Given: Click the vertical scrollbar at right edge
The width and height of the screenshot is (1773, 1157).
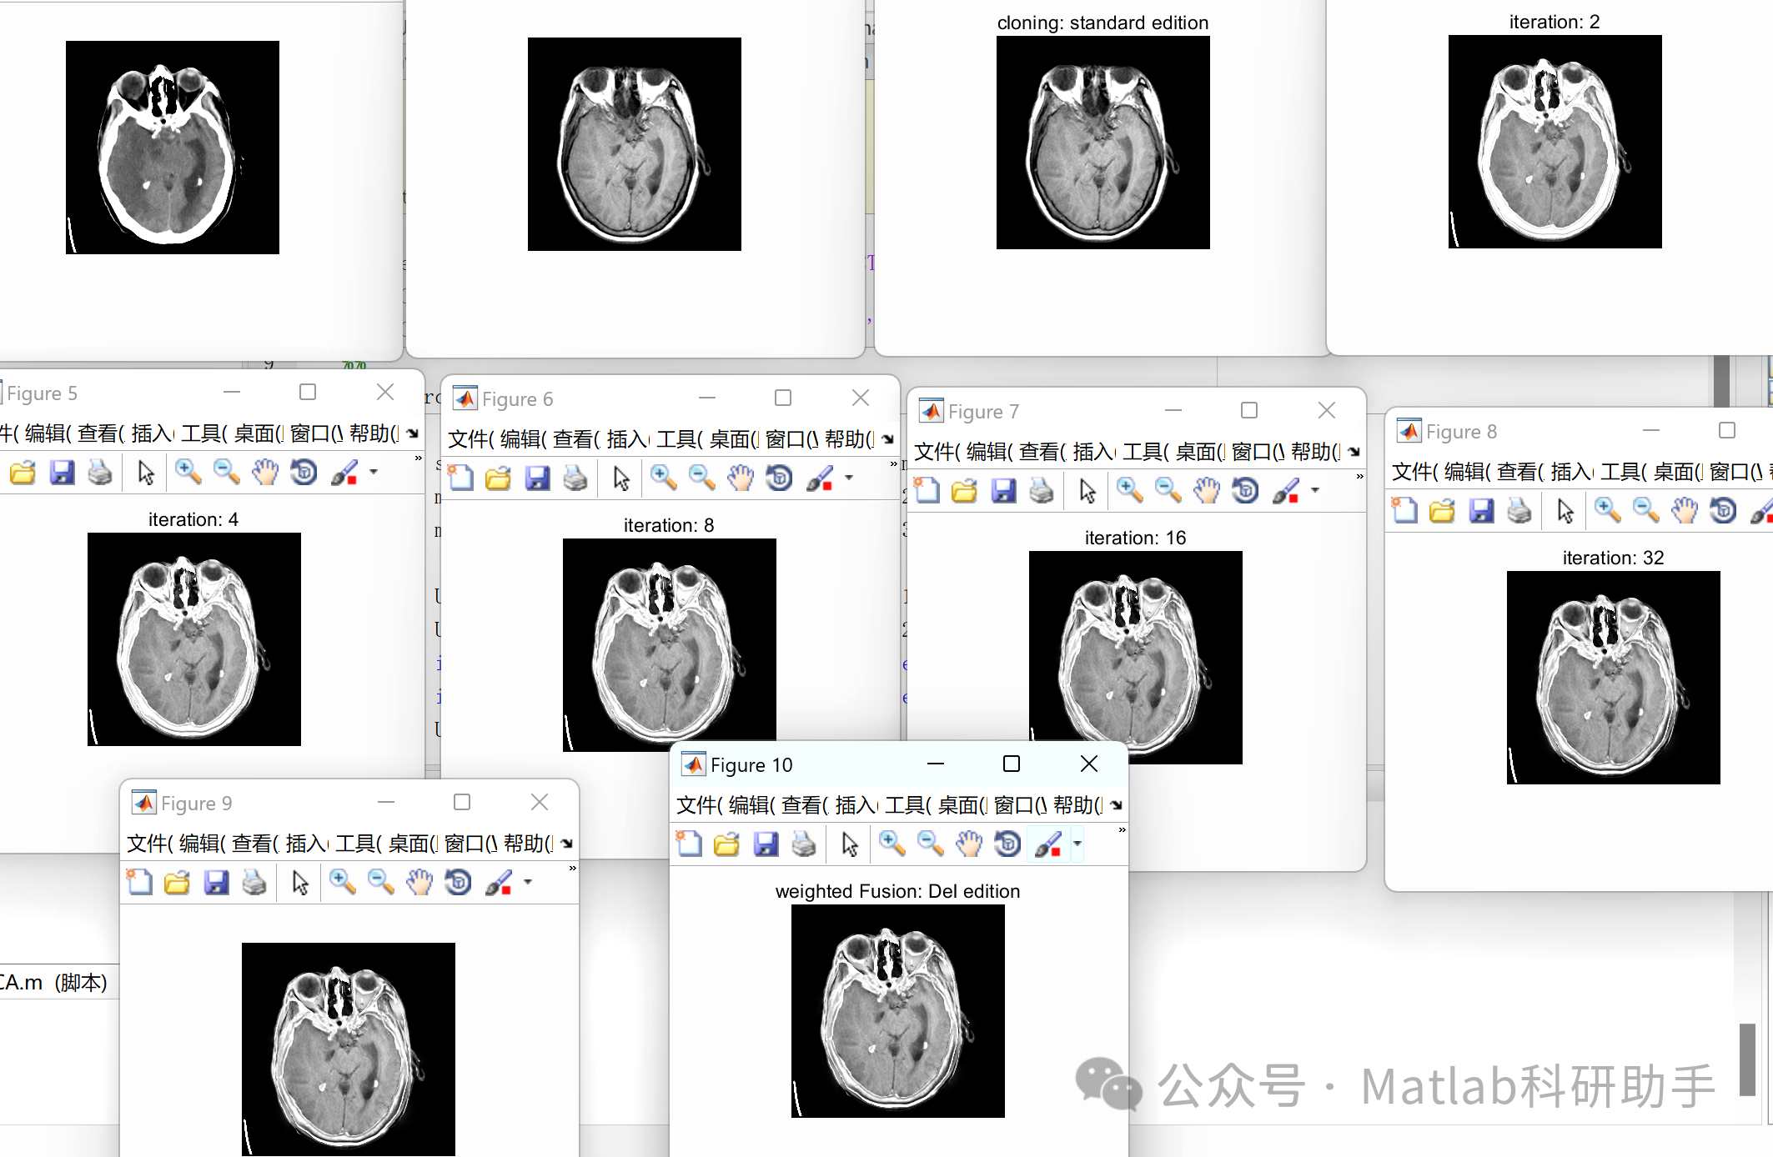Looking at the screenshot, I should [1747, 1059].
